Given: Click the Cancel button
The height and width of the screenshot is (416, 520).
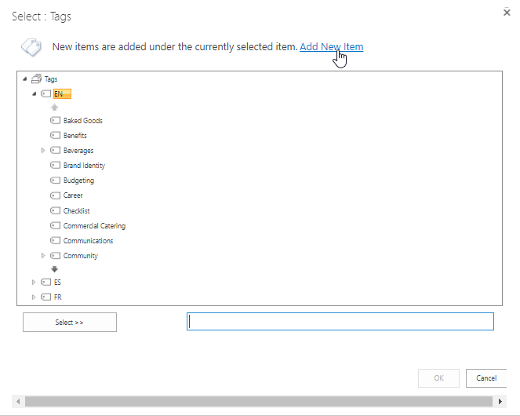Looking at the screenshot, I should (486, 378).
